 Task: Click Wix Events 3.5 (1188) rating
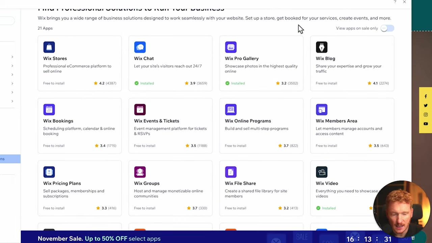pyautogui.click(x=196, y=145)
